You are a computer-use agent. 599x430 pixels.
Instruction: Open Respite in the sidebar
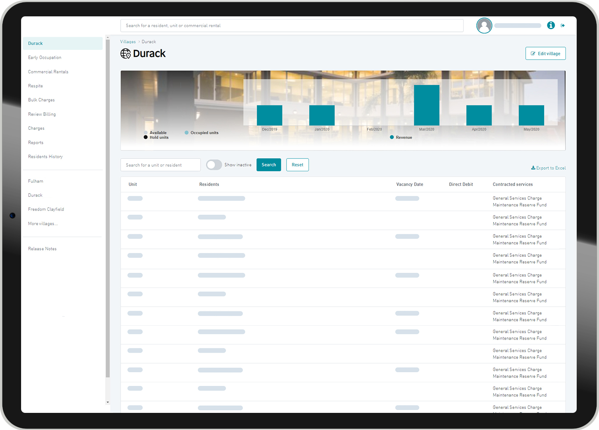35,86
